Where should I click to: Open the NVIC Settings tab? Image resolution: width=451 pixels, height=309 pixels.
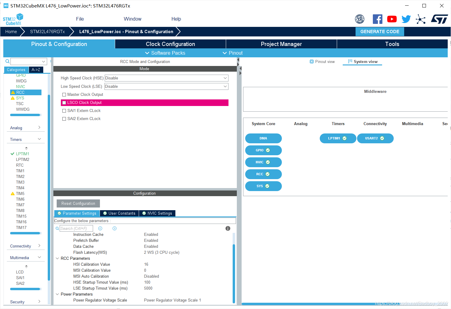pyautogui.click(x=157, y=213)
